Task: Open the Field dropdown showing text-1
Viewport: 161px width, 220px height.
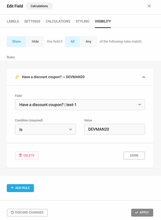Action: [80, 104]
